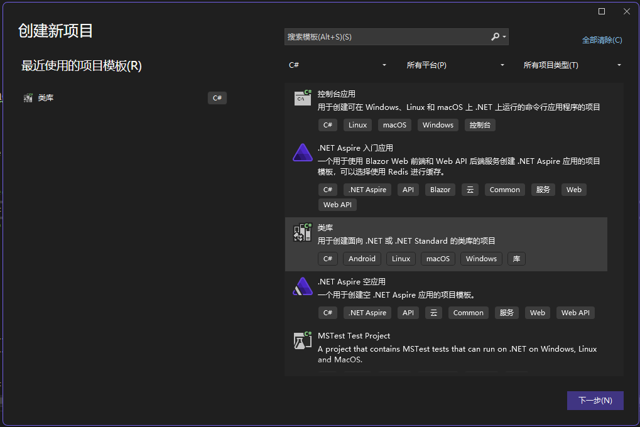This screenshot has height=427, width=640.
Task: Click the macOS tag under 控制台应用
Action: (x=394, y=125)
